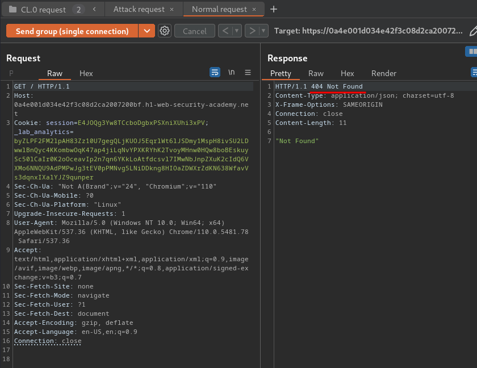The image size is (477, 368).
Task: Select the response Pretty tab
Action: click(281, 73)
